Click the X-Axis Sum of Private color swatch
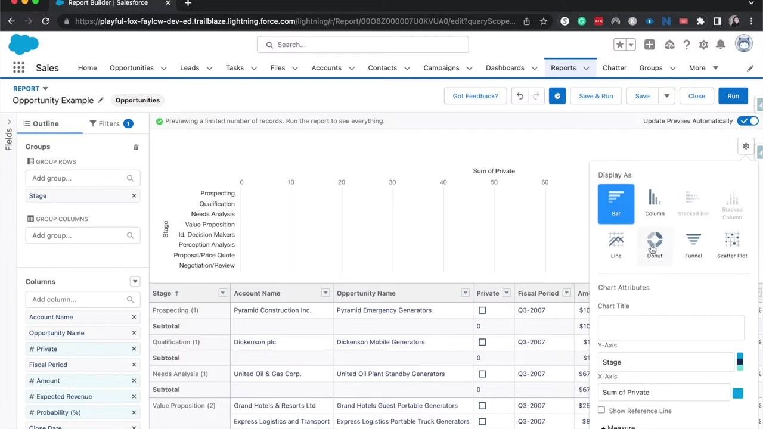 click(738, 393)
